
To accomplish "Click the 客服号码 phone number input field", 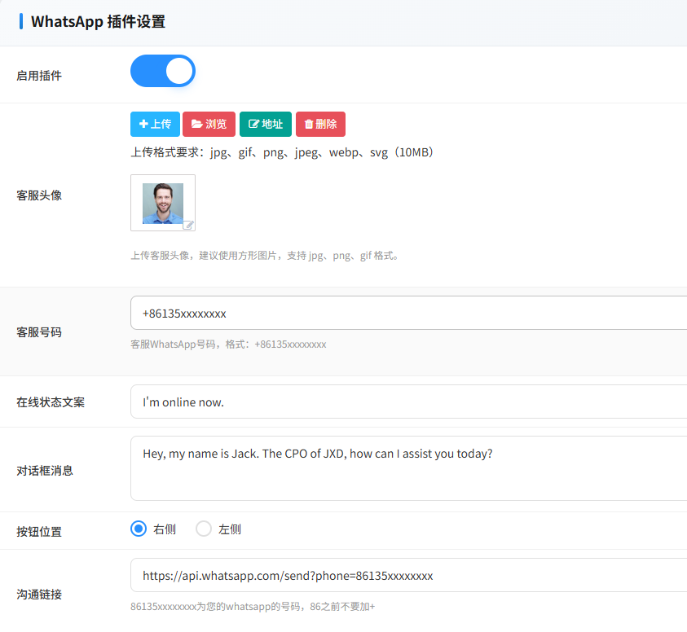I will 408,313.
